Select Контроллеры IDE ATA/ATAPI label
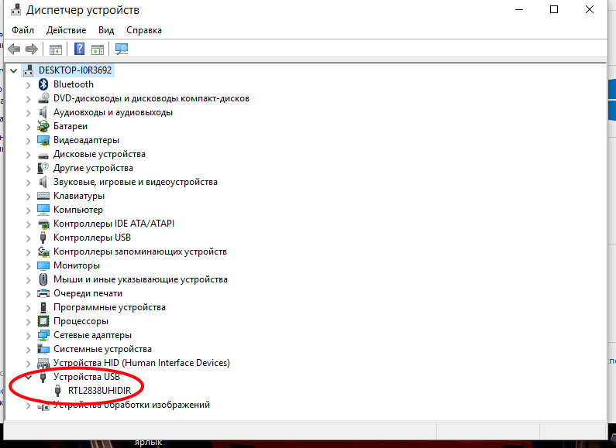 pos(114,224)
